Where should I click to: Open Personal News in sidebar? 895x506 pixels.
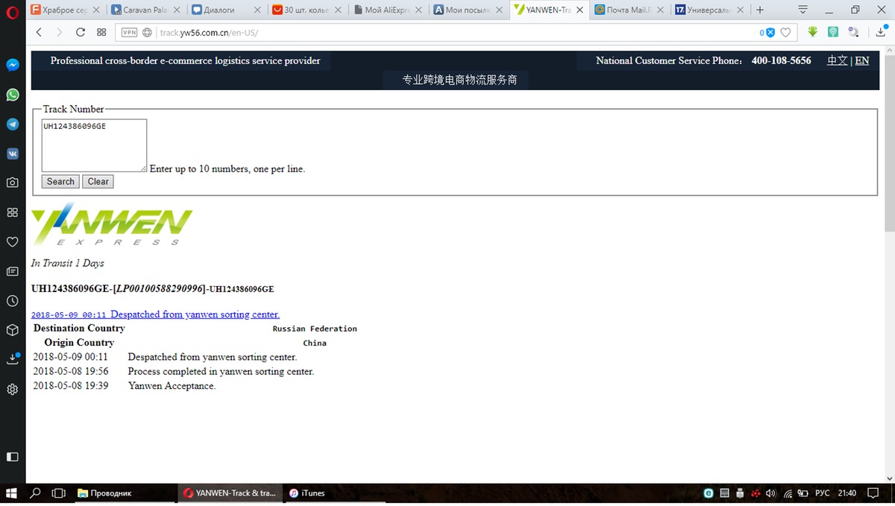point(13,271)
